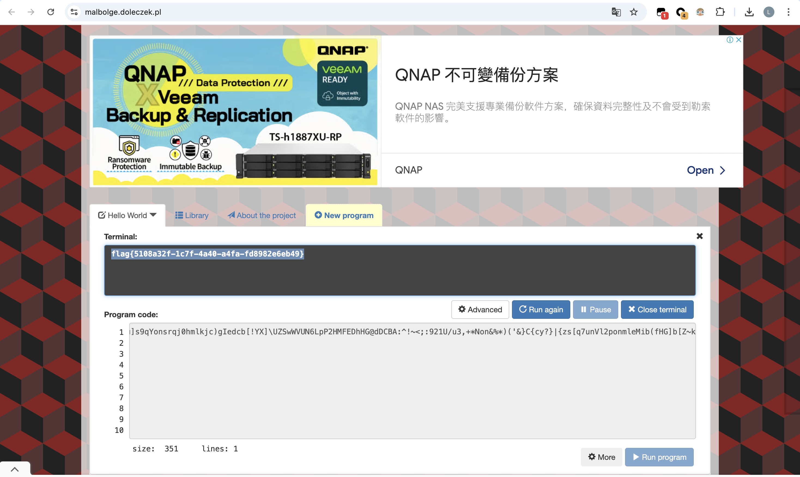Open the QNAP ad link
This screenshot has width=800, height=477.
706,170
